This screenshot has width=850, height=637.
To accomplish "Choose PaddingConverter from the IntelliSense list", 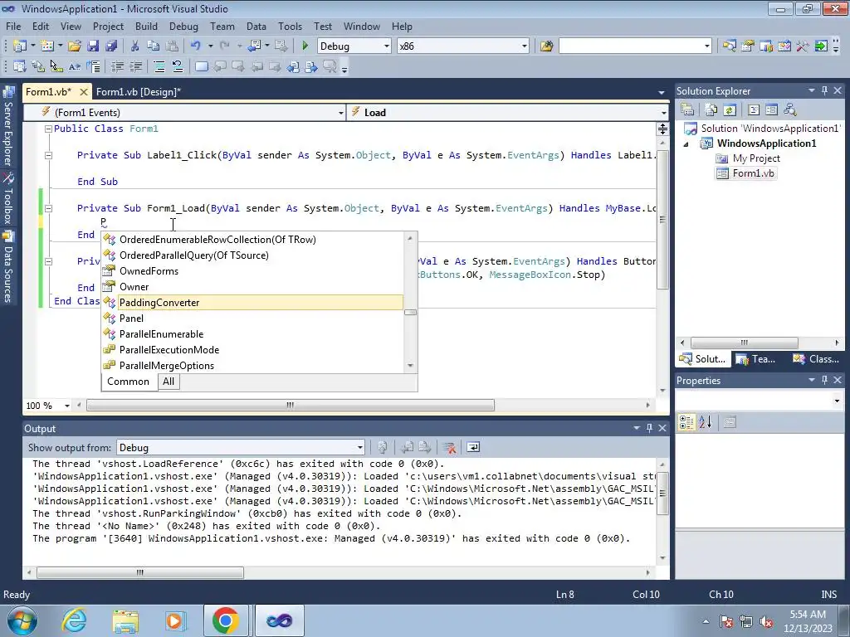I will 252,302.
